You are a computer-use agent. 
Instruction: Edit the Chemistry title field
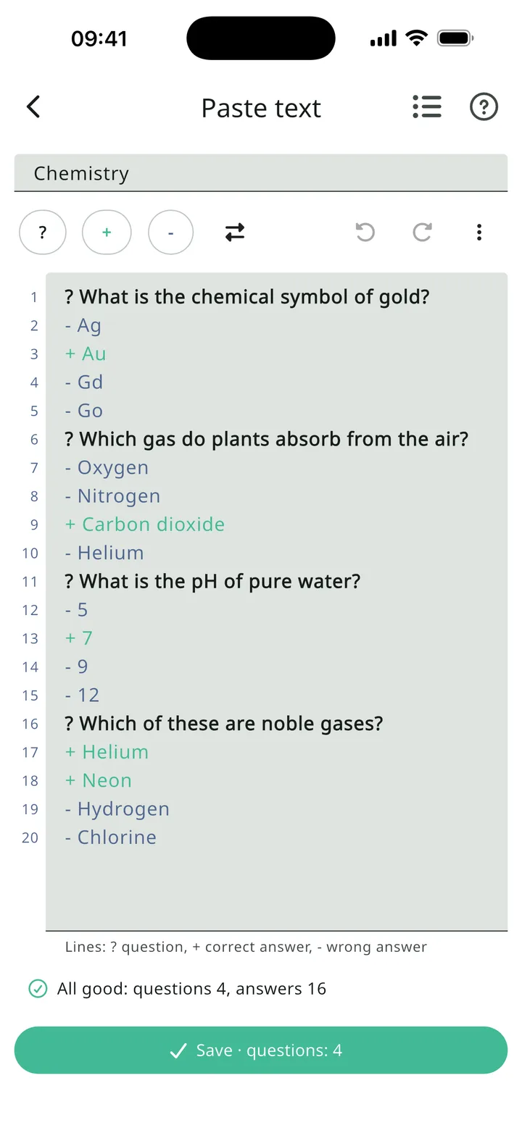(x=261, y=173)
